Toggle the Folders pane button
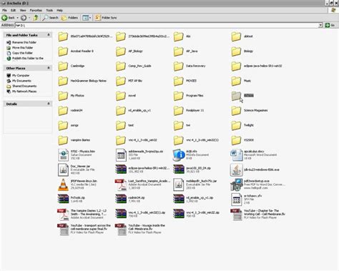 click(69, 18)
